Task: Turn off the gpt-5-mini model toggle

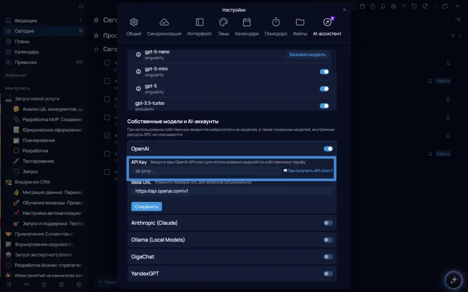Action: (x=324, y=72)
